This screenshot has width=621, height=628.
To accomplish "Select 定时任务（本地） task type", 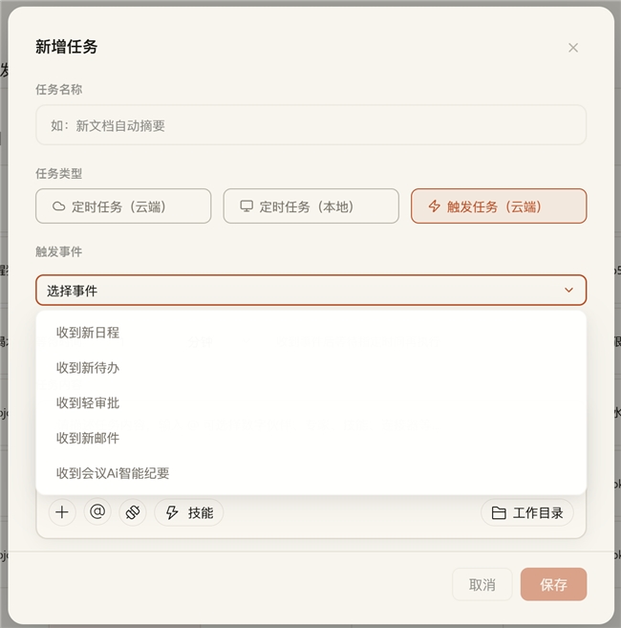I will point(311,206).
